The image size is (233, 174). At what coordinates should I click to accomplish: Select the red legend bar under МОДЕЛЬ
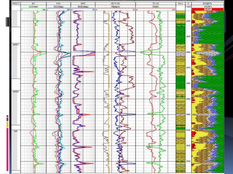[208, 9]
